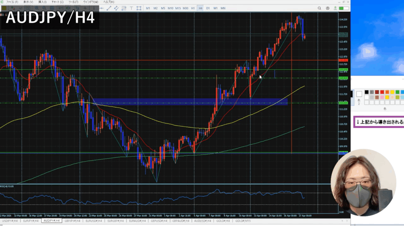The image size is (404, 226).
Task: Open the ツール (T) menu
Action: click(x=74, y=2)
